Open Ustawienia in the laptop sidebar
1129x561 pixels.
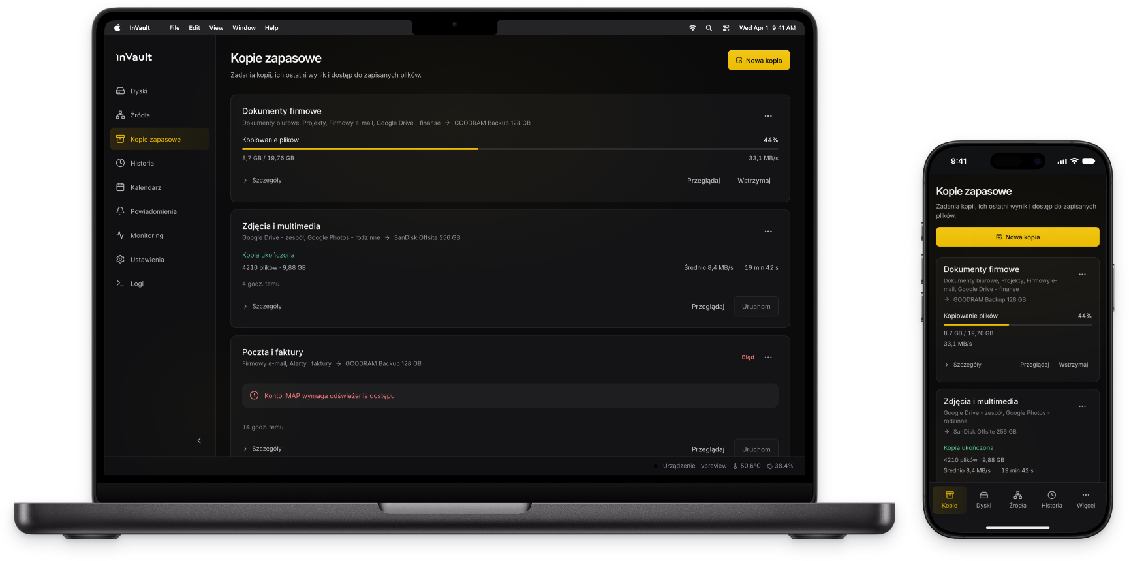(x=160, y=260)
